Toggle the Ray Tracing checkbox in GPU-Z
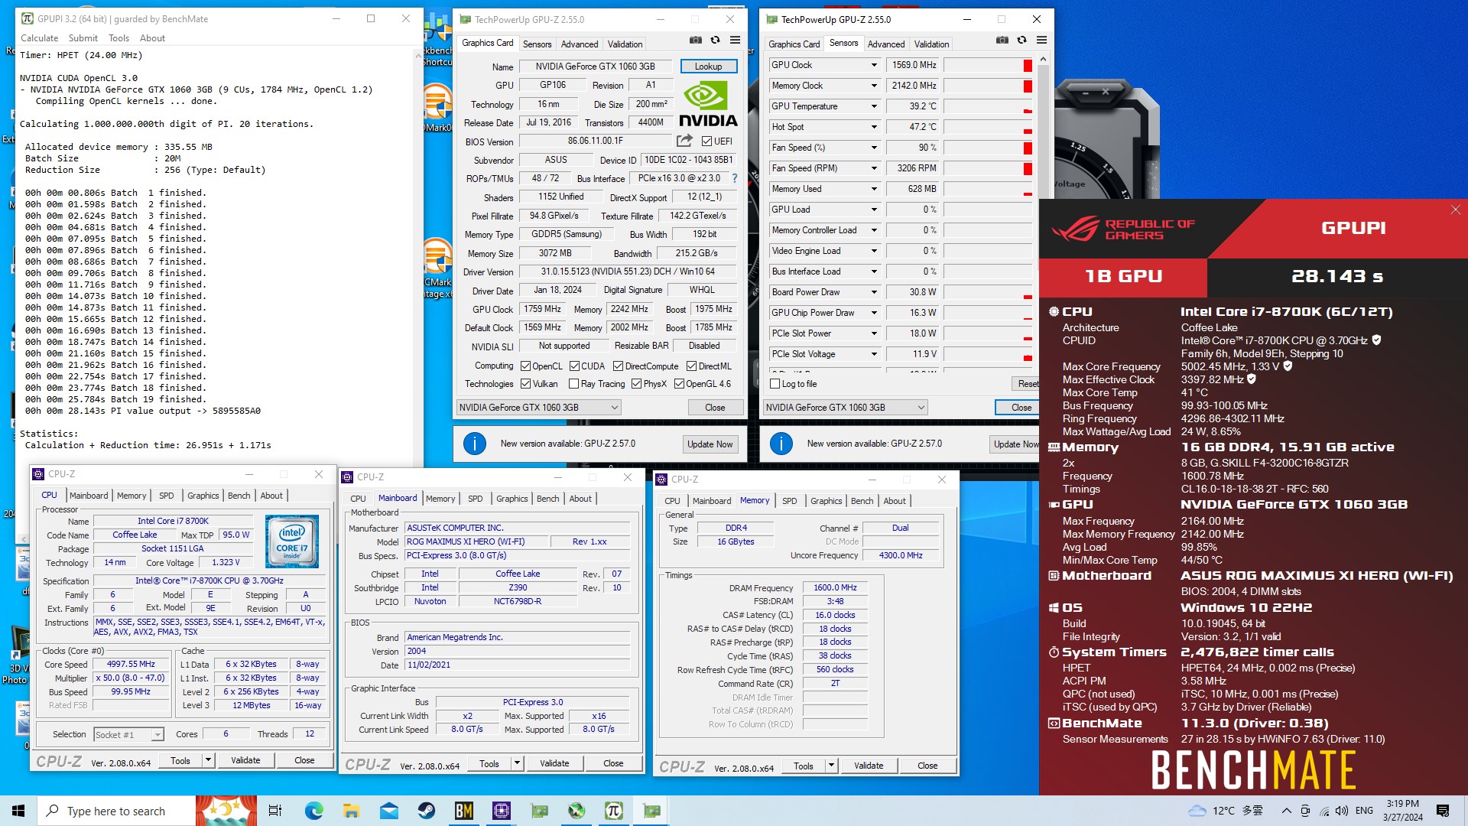This screenshot has width=1468, height=826. coord(573,384)
